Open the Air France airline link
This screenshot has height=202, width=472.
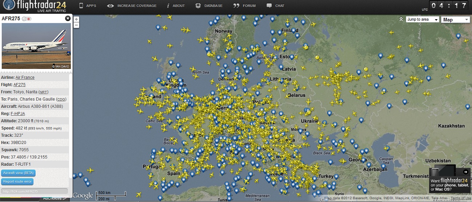coord(25,78)
